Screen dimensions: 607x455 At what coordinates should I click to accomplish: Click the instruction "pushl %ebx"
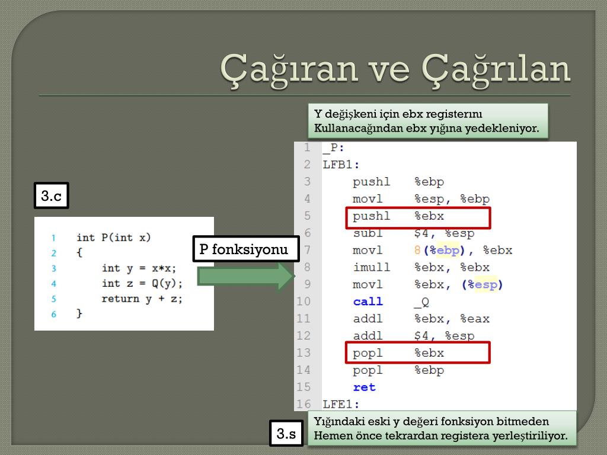click(398, 216)
